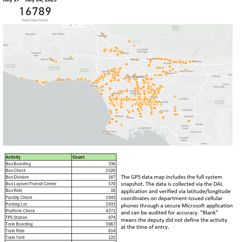
Task: Select the Bus Boarding activity cell
Action: click(x=18, y=164)
